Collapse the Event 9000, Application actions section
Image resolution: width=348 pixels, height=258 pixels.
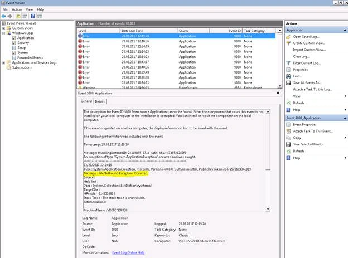tap(345, 118)
